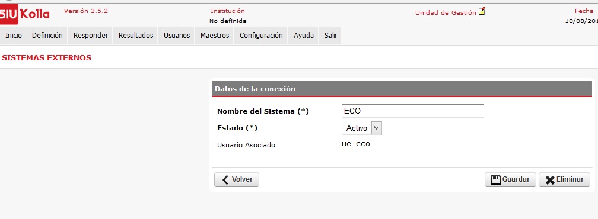The image size is (598, 219).
Task: Click the Unidad de Gestión edit icon
Action: pyautogui.click(x=482, y=11)
